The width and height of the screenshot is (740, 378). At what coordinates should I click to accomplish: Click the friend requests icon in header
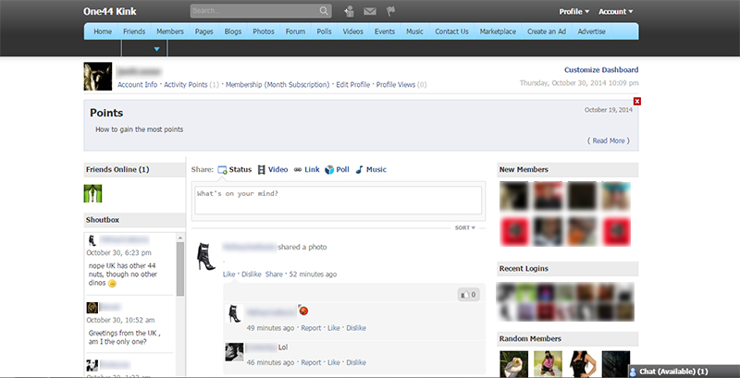click(x=349, y=12)
